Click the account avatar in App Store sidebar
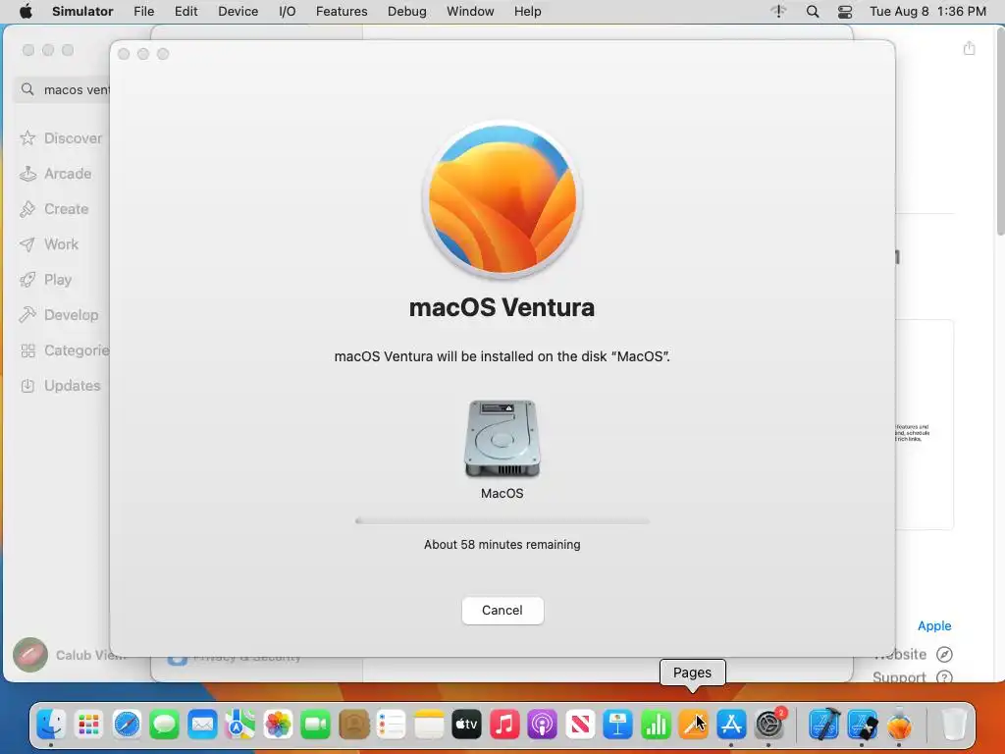Screen dimensions: 1005x754 point(30,655)
